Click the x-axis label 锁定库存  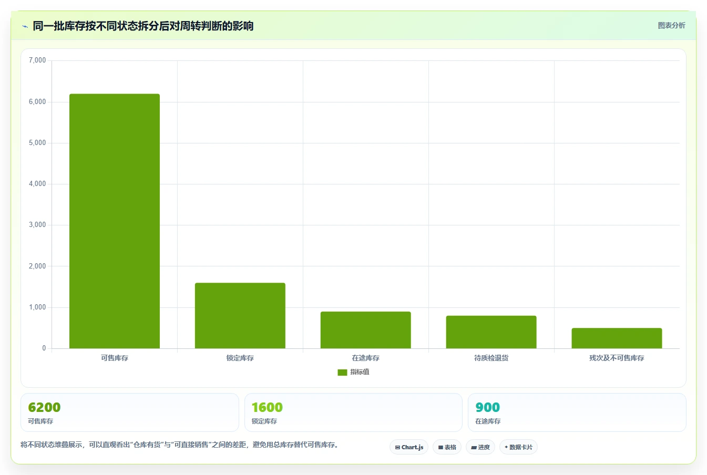[240, 358]
